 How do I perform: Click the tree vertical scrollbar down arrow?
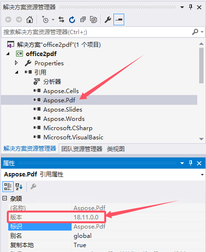click(x=201, y=139)
